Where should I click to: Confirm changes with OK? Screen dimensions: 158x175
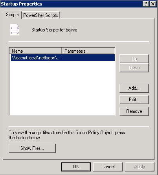tap(76, 167)
